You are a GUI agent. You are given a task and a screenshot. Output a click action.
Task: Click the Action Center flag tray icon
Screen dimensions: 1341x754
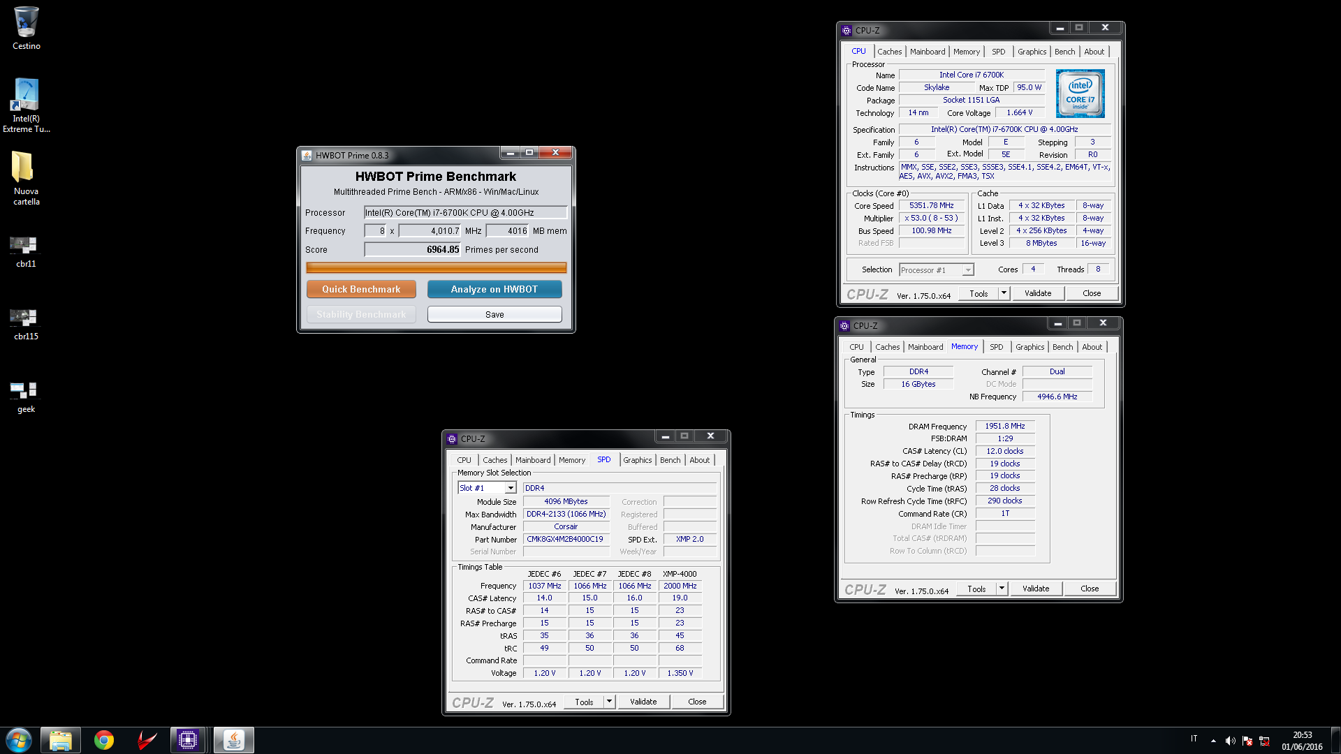coord(1247,741)
